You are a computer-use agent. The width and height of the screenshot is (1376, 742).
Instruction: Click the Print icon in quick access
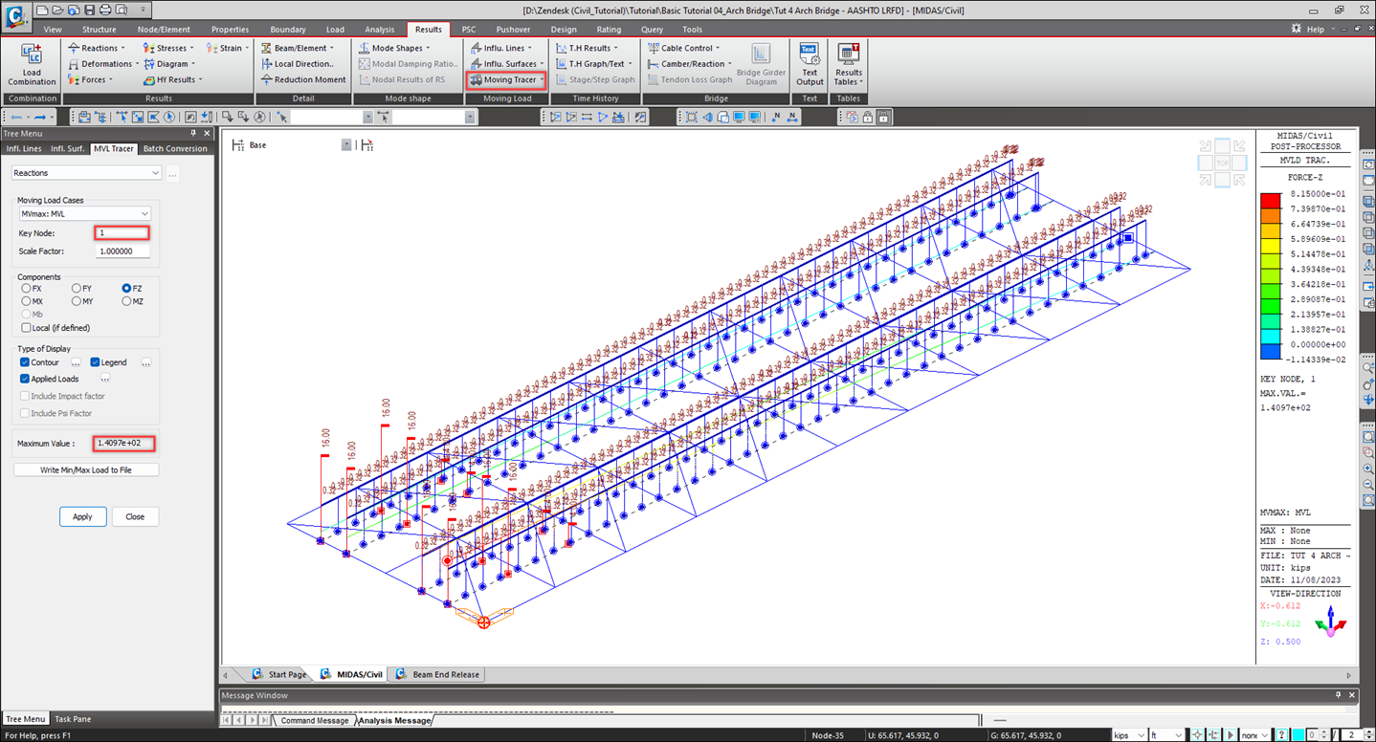105,10
